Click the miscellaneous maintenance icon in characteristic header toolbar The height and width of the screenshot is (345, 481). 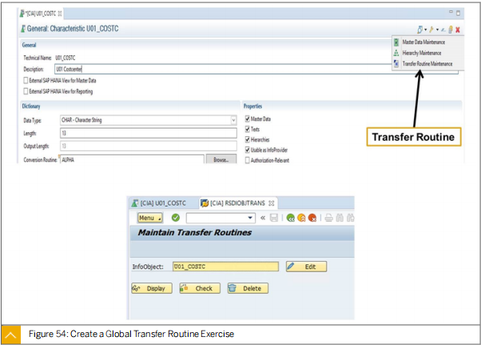coord(419,30)
